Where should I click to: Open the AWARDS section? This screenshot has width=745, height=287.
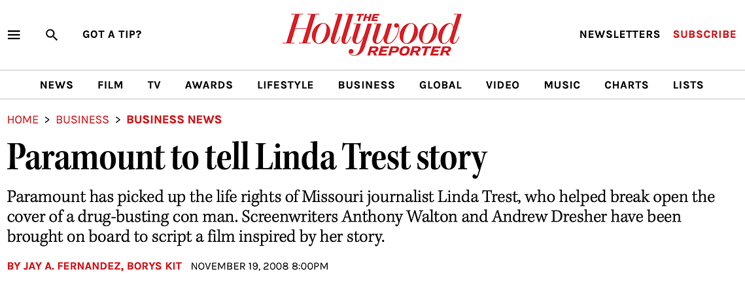click(x=209, y=85)
